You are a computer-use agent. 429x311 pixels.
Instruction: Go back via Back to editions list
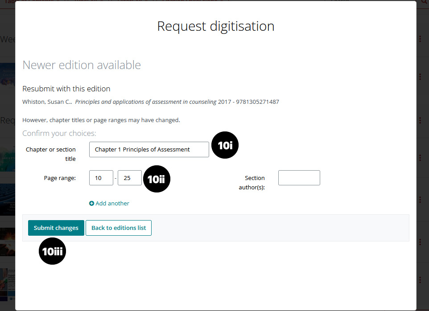pos(119,228)
